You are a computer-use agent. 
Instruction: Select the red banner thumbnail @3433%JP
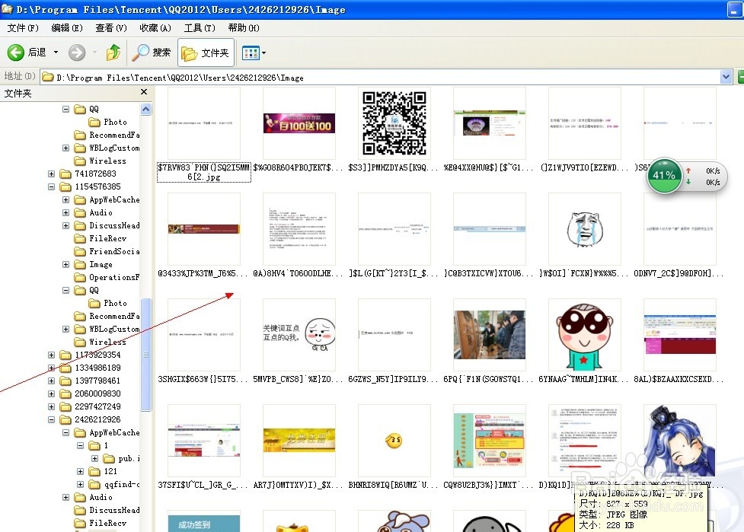pyautogui.click(x=204, y=229)
